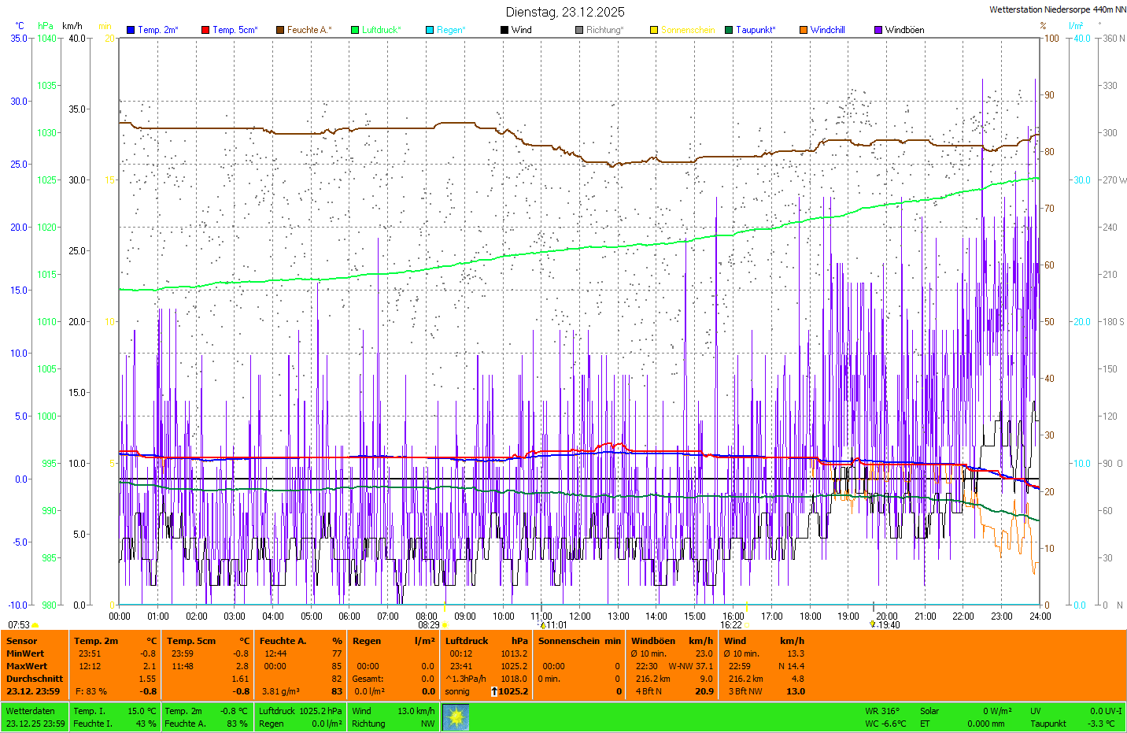Click the purple Windböen legend square
Image resolution: width=1127 pixels, height=733 pixels.
(878, 30)
